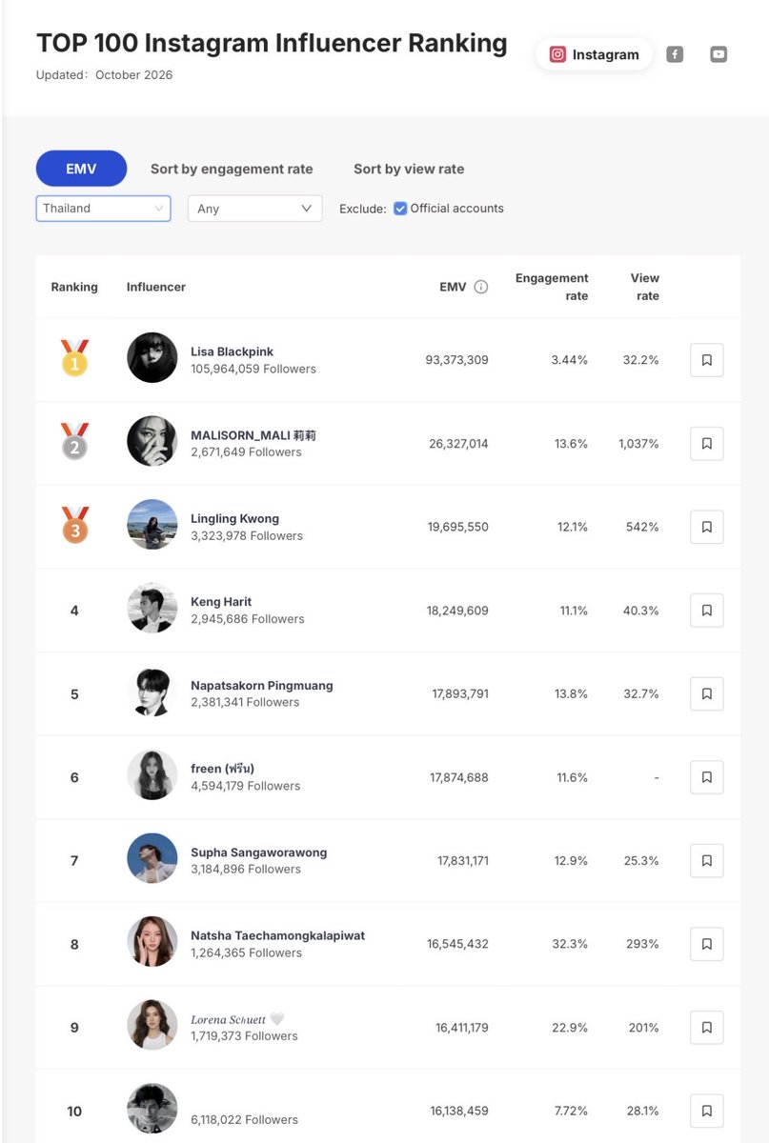Image resolution: width=769 pixels, height=1143 pixels.
Task: Select the EMV sorting tab
Action: (81, 169)
